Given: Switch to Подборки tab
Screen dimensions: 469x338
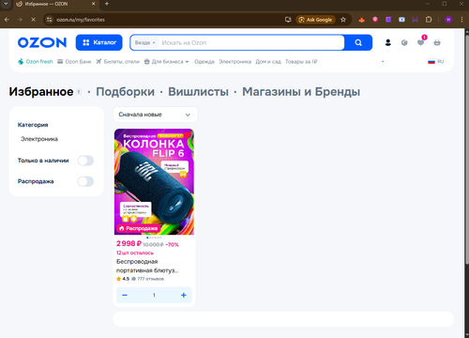Looking at the screenshot, I should [x=125, y=92].
